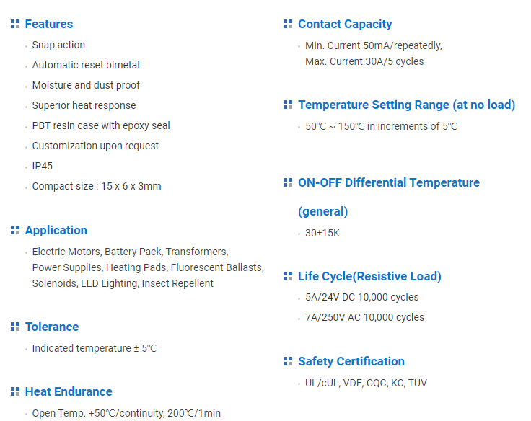Click the square icon beside Tolerance
This screenshot has height=421, width=531.
pos(15,327)
